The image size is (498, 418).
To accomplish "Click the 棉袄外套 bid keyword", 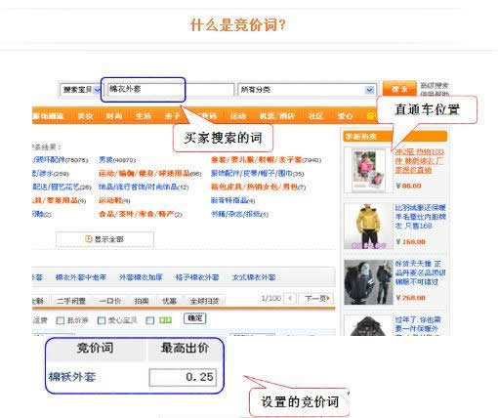I will tap(72, 377).
